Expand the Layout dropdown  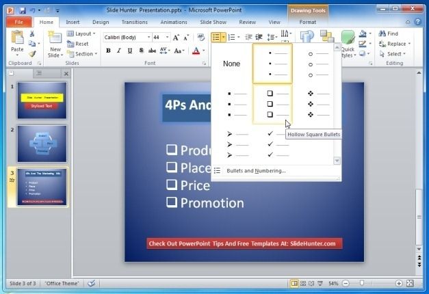point(81,34)
